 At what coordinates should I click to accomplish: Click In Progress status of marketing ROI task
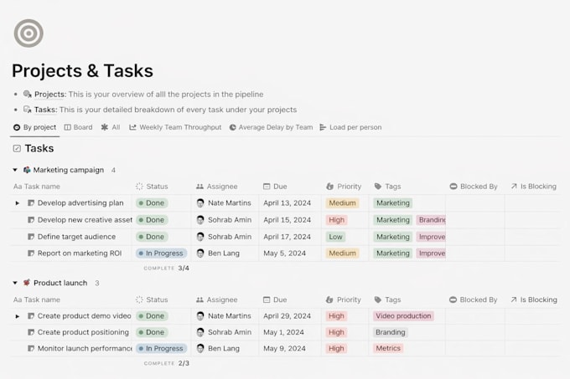pyautogui.click(x=162, y=254)
